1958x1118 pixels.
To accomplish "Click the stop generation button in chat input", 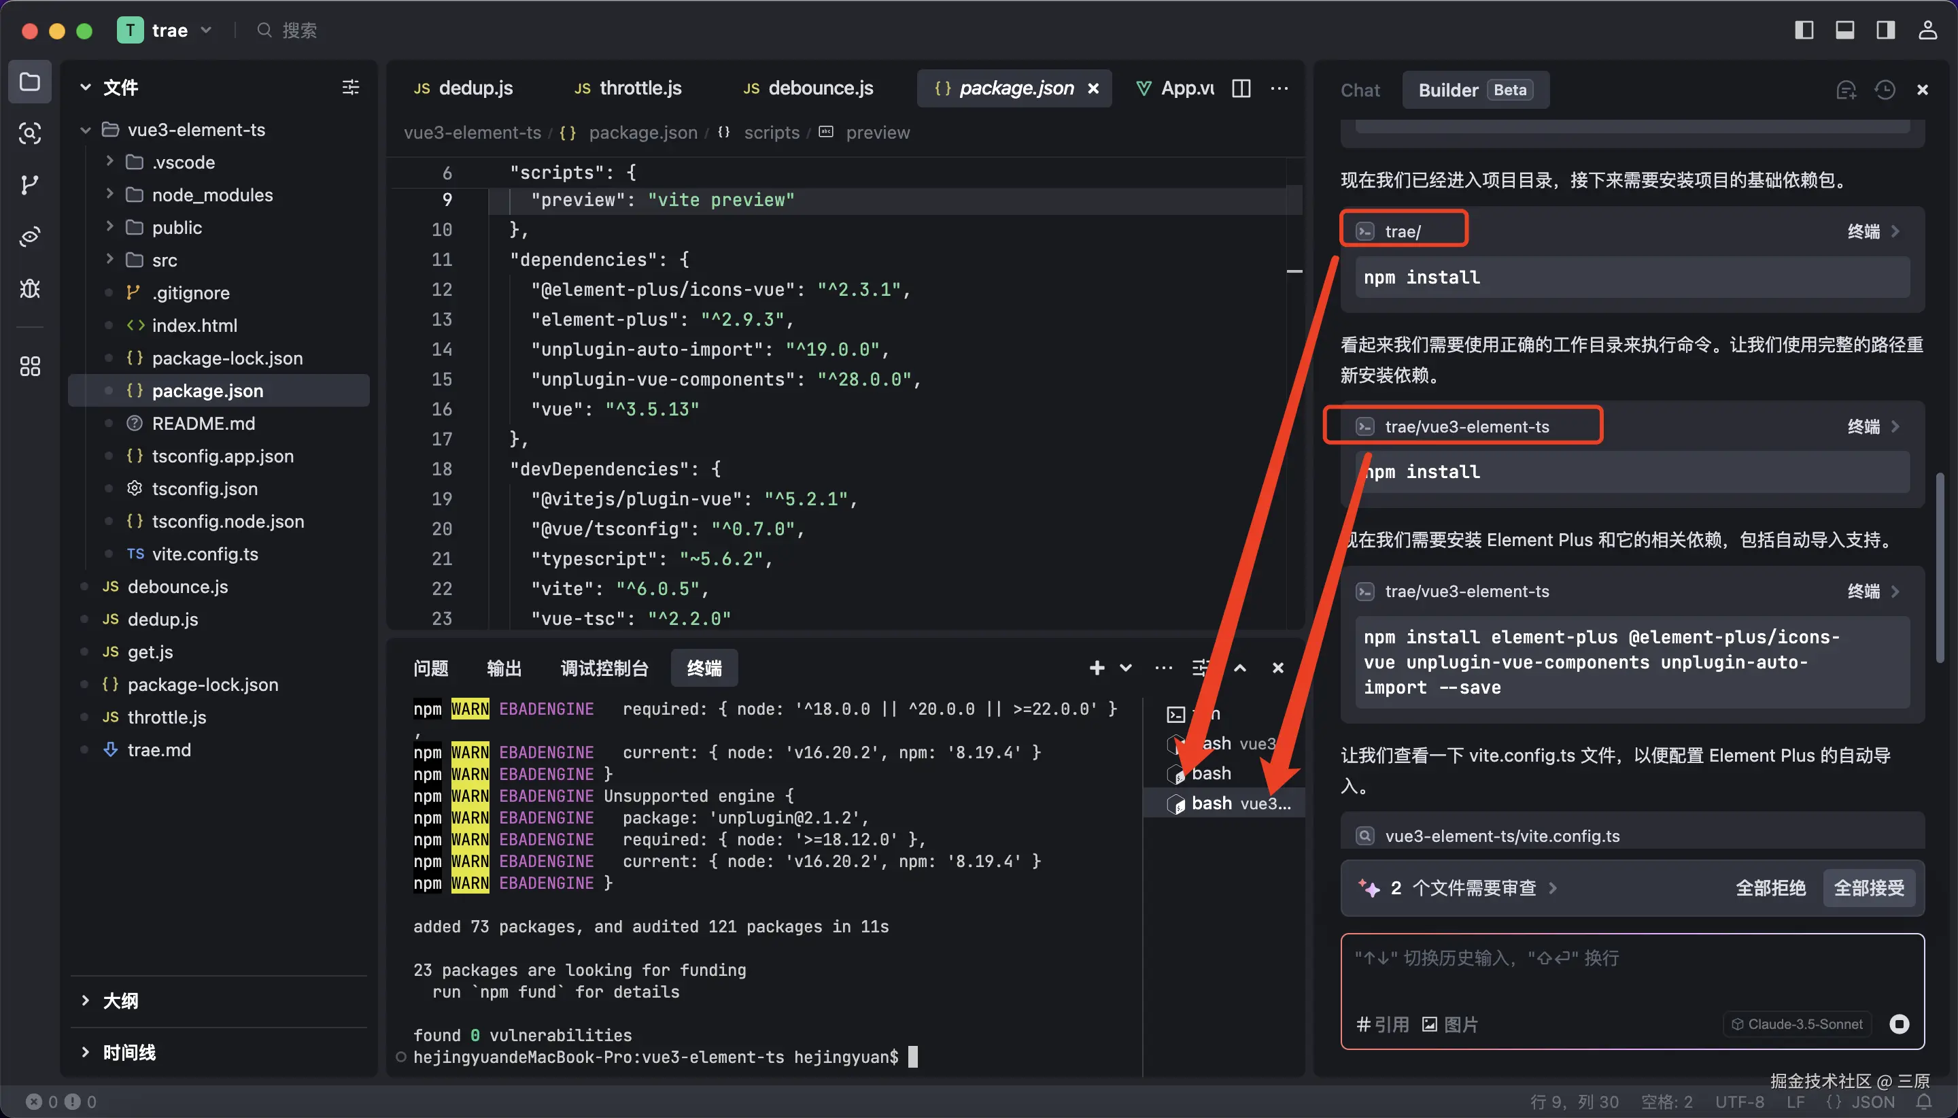I will point(1899,1023).
